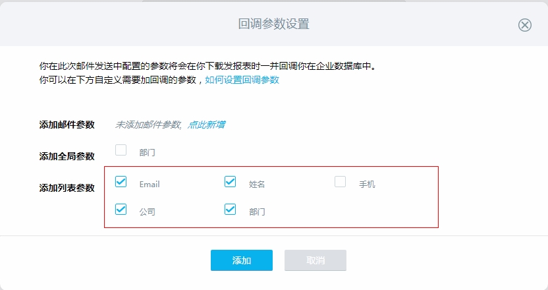Uncheck 部门 checkbox under 添加列表参数
Viewport: 548px width, 290px height.
(230, 209)
